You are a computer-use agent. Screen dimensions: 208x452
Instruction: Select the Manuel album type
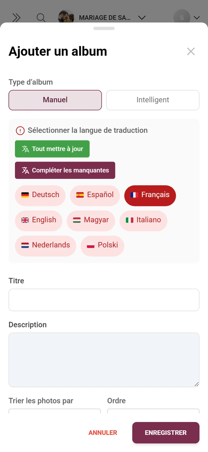55,100
